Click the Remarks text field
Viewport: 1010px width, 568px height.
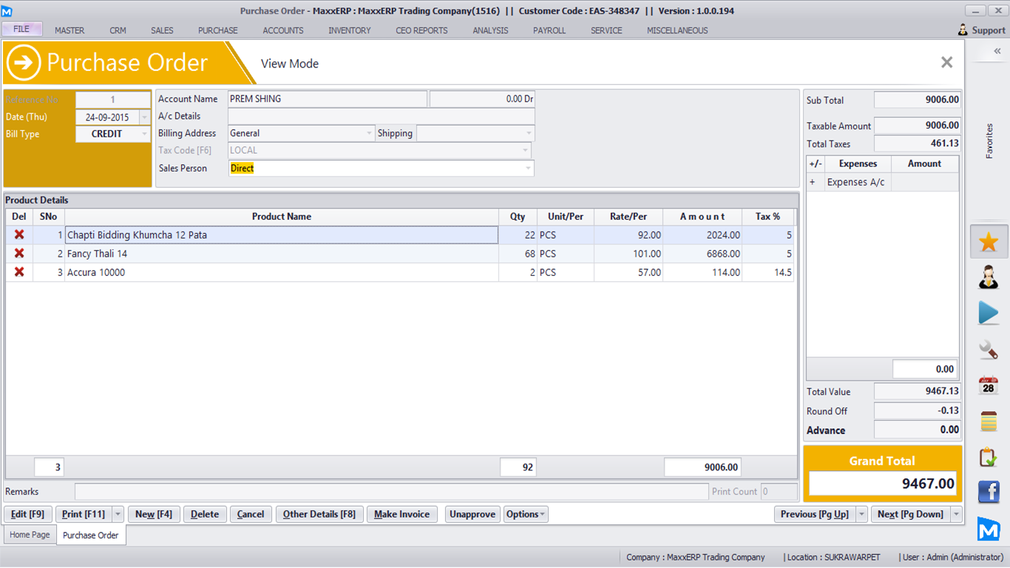click(x=391, y=492)
